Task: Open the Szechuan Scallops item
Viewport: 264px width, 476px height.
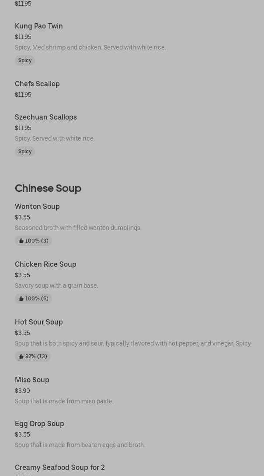Action: [46, 117]
